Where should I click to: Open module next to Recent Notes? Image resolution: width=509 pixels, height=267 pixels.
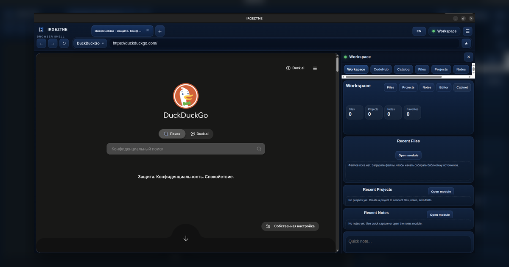(440, 215)
